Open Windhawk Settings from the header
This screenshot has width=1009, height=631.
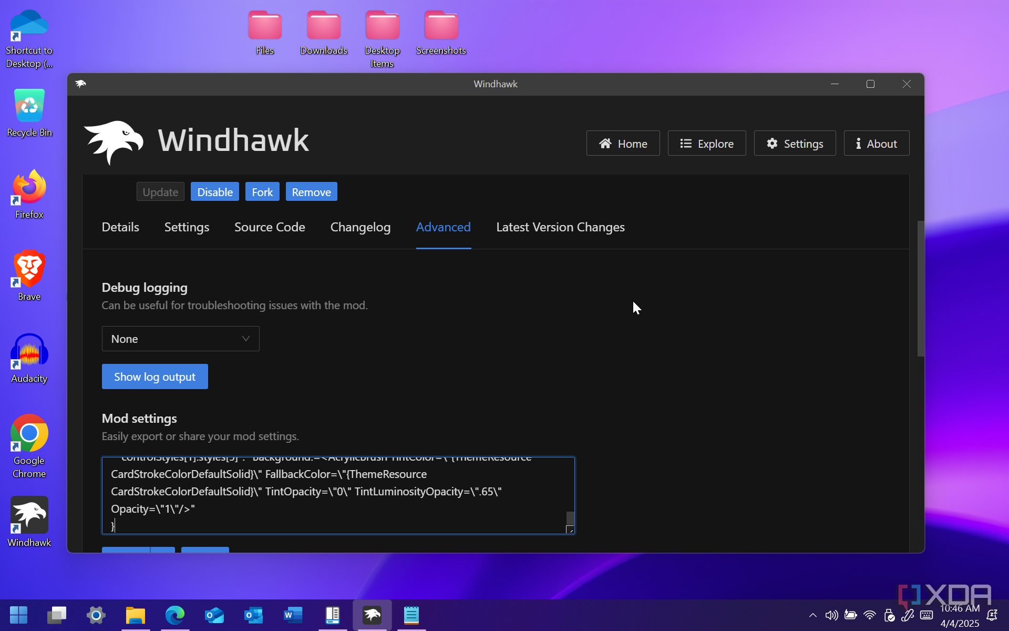[x=795, y=144]
